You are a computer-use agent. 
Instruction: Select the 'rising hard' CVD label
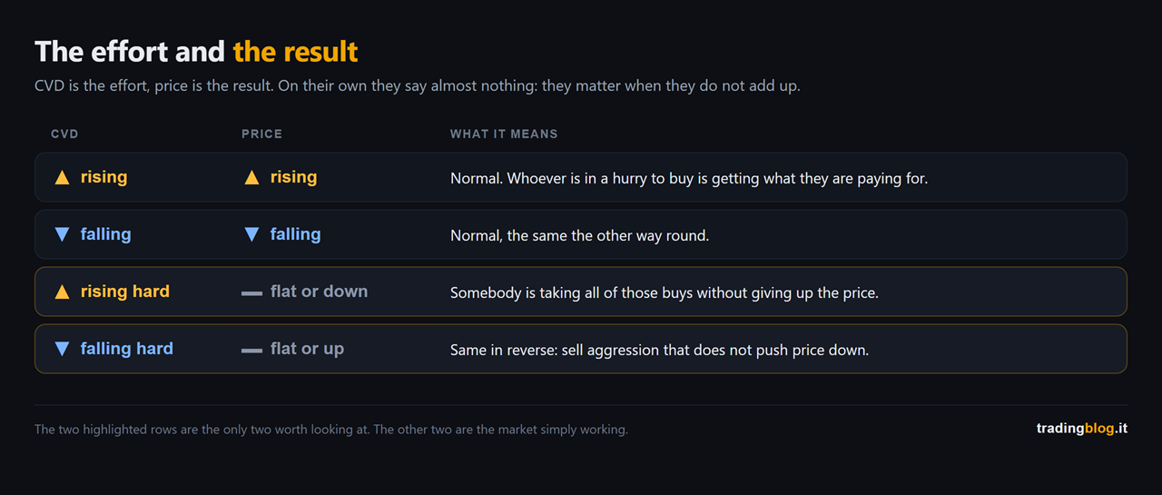tap(125, 292)
